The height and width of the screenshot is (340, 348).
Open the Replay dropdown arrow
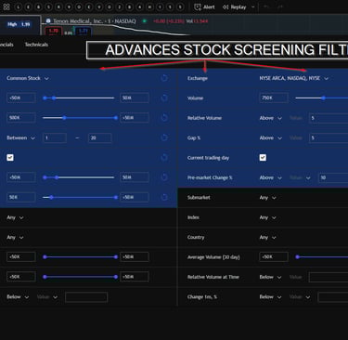click(253, 7)
